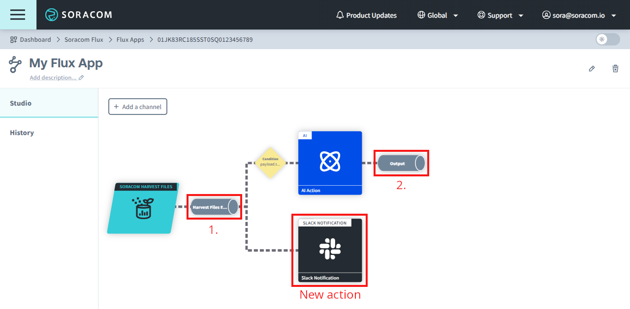Open the hamburger navigation menu
Image resolution: width=630 pixels, height=309 pixels.
(18, 15)
